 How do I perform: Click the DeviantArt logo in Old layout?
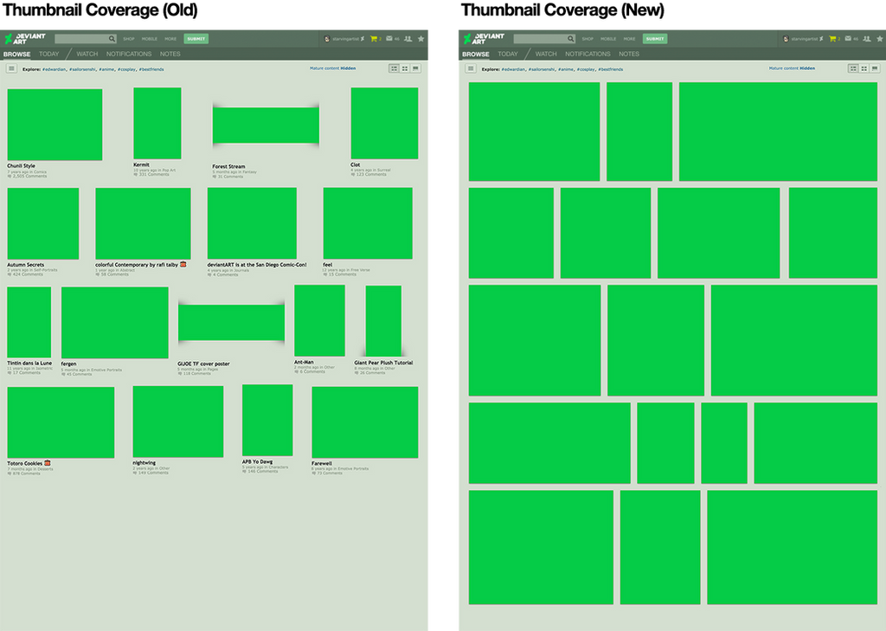[25, 38]
